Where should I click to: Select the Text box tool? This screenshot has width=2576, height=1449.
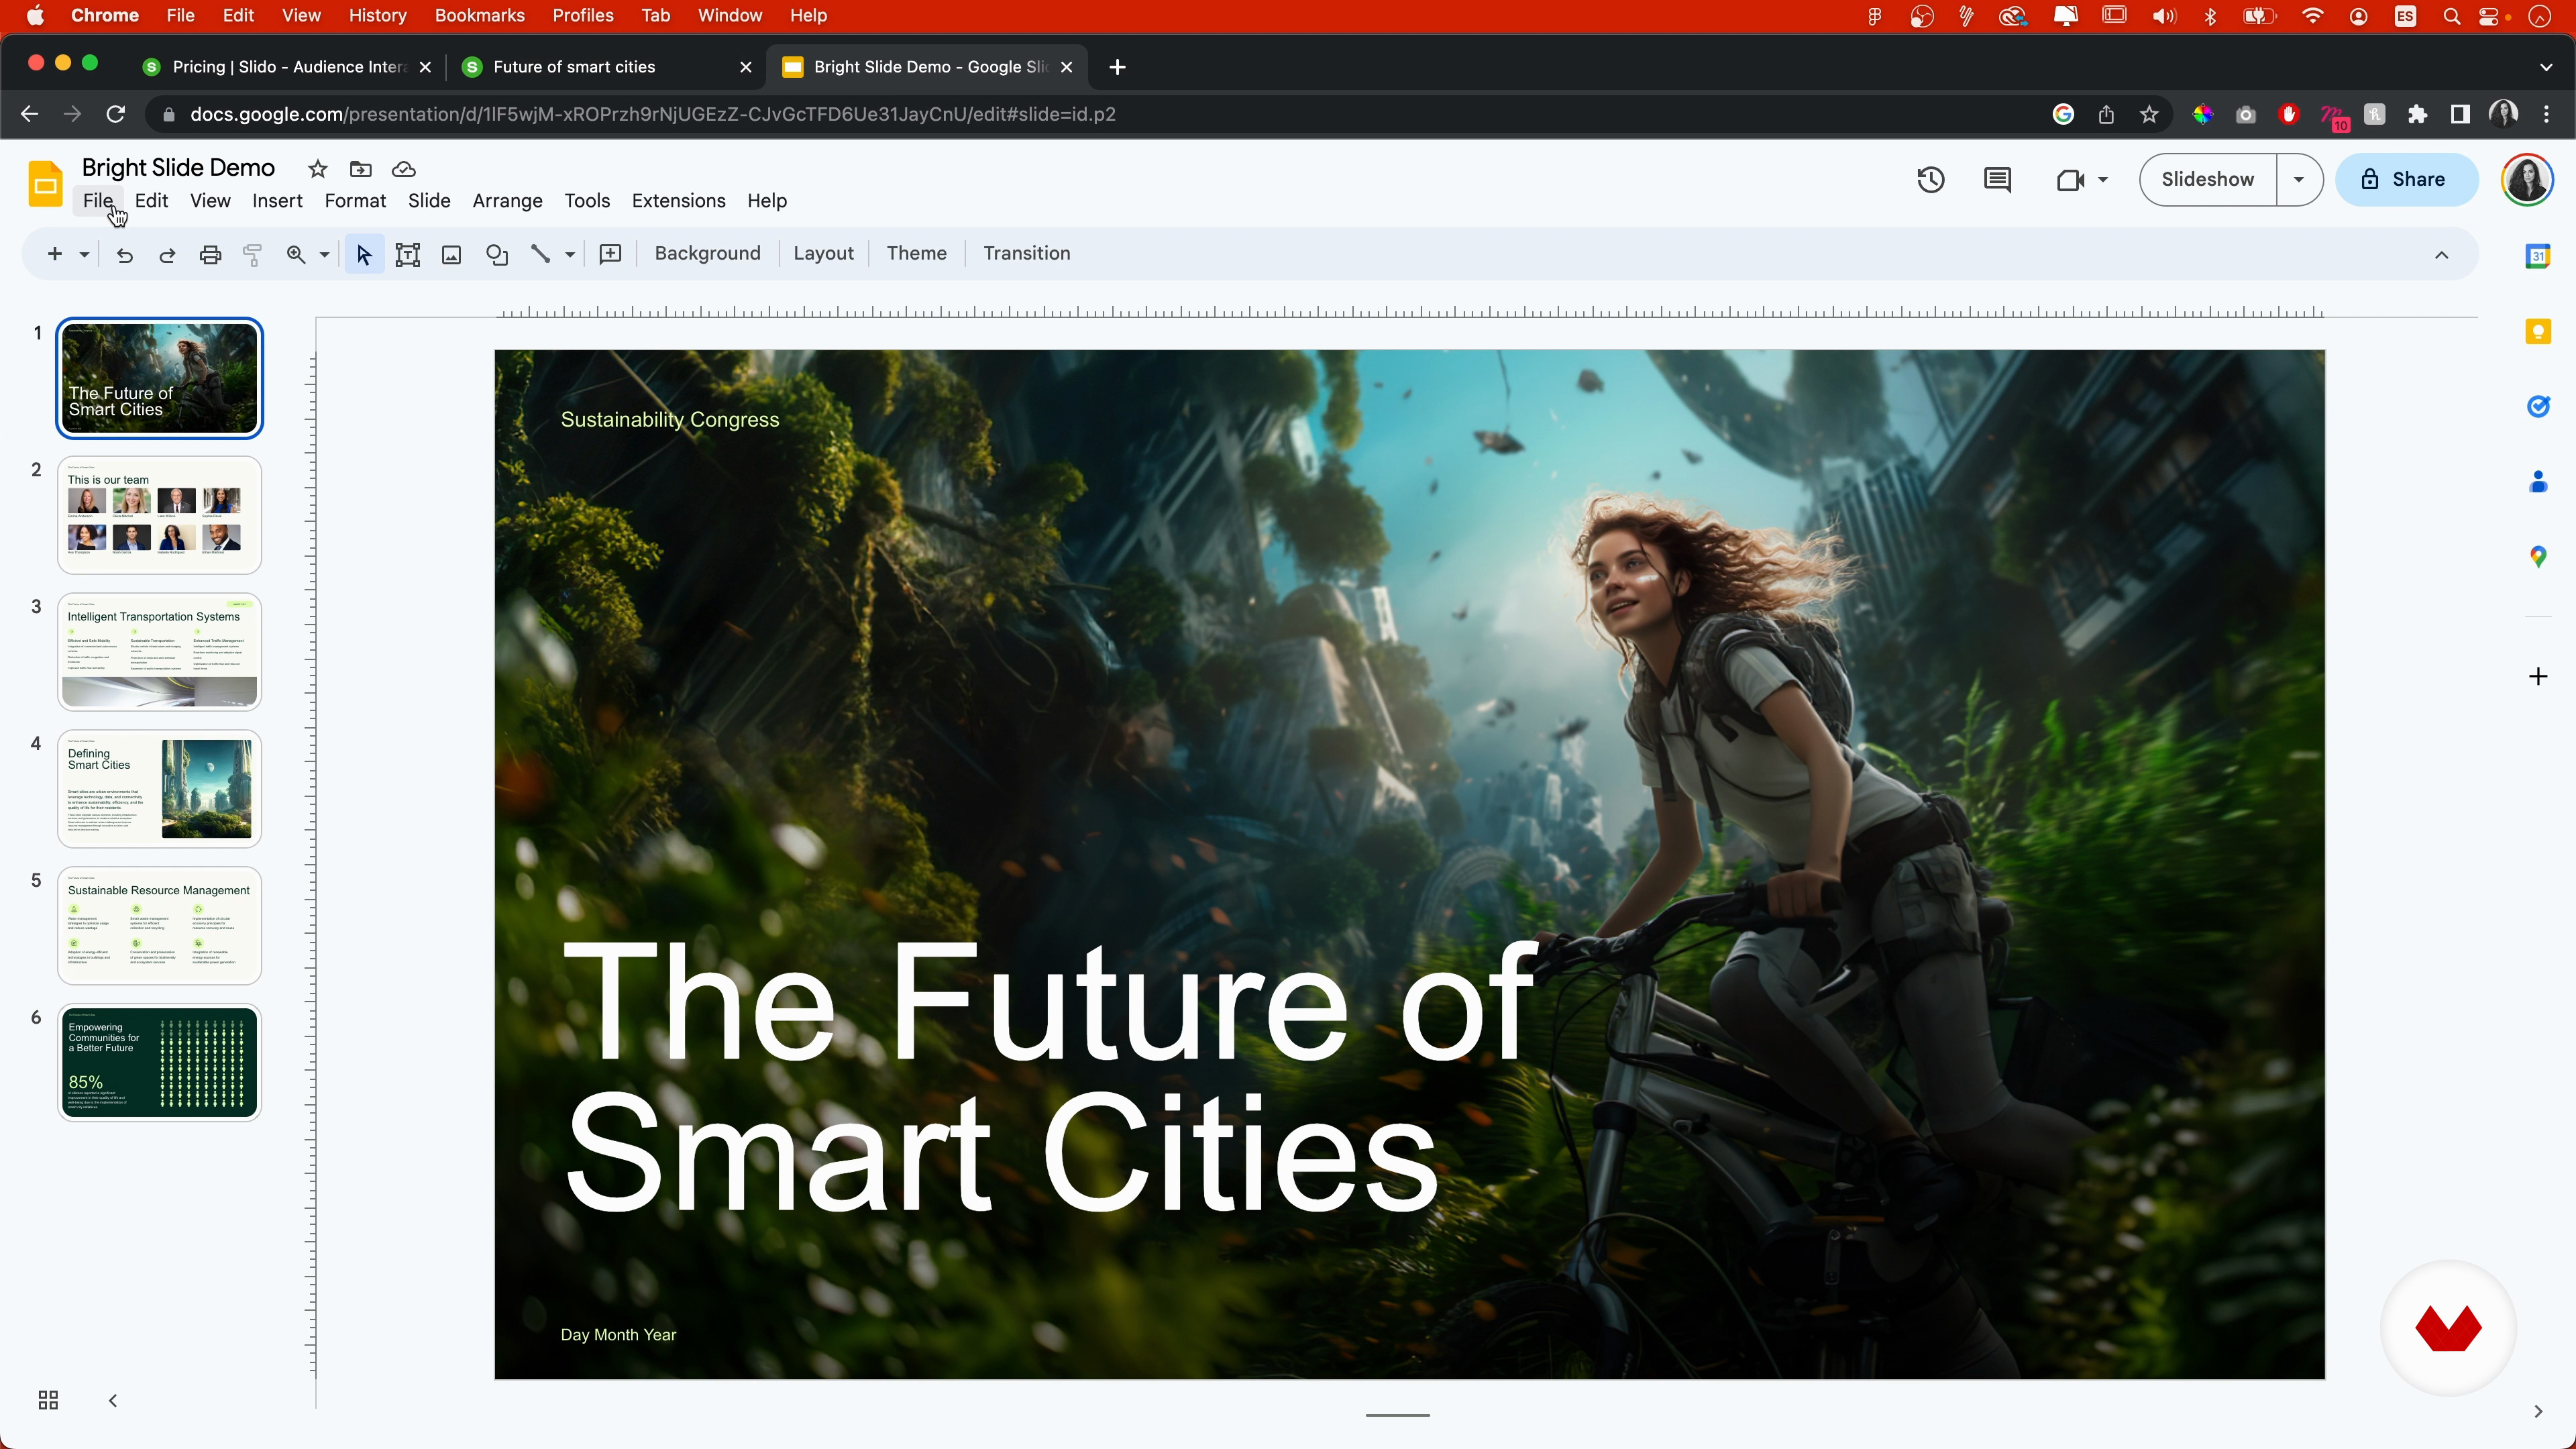pyautogui.click(x=407, y=254)
